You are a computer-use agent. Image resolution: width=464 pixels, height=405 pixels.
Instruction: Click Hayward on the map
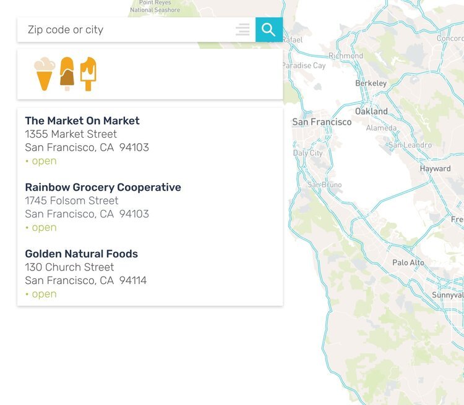435,169
